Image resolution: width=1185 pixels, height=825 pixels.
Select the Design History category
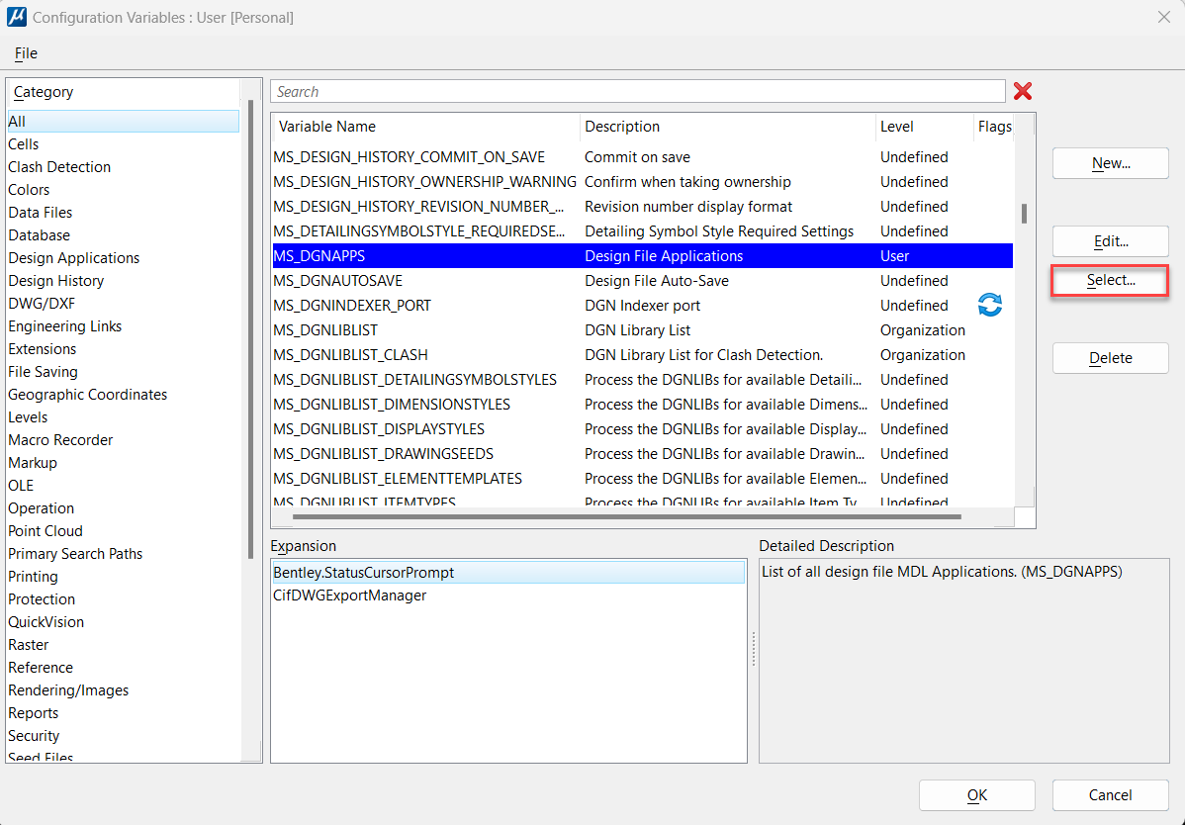pyautogui.click(x=56, y=281)
